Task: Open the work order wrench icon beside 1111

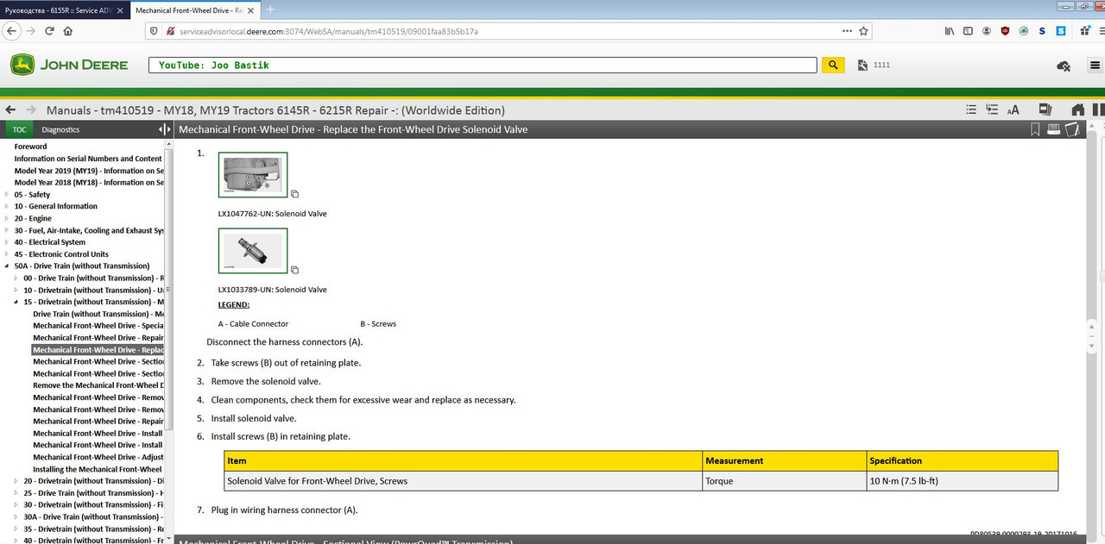Action: click(x=862, y=66)
